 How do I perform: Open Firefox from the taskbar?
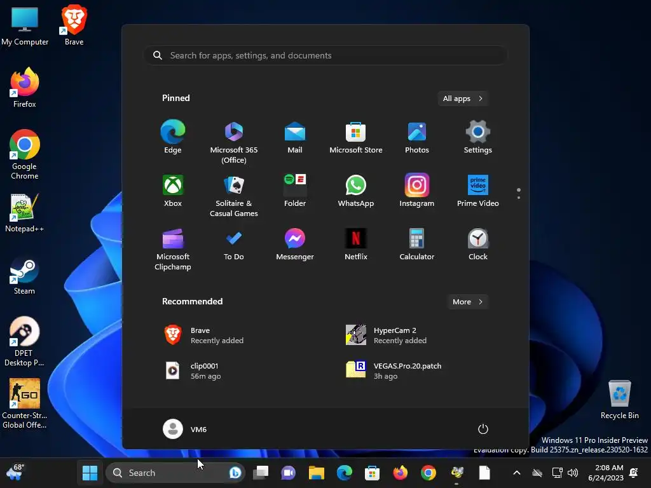tap(401, 473)
